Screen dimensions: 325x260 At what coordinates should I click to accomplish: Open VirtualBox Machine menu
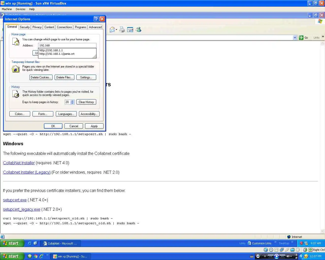click(7, 9)
